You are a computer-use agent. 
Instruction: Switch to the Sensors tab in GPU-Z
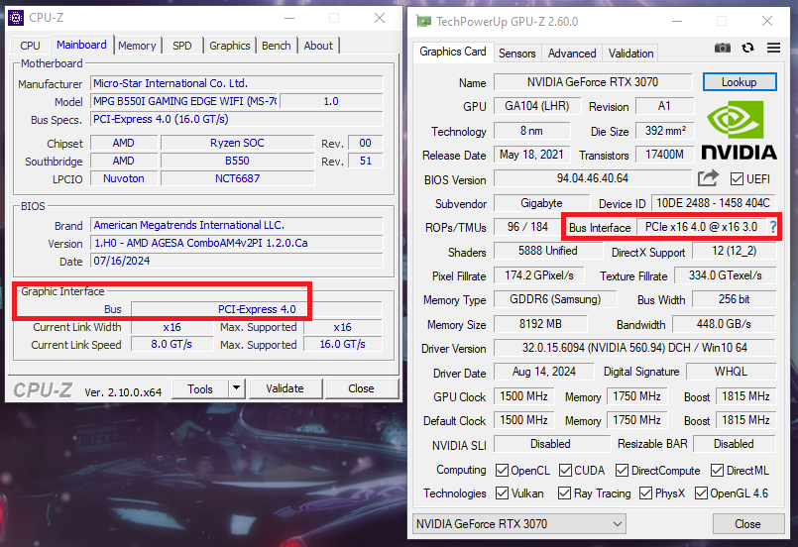click(517, 54)
